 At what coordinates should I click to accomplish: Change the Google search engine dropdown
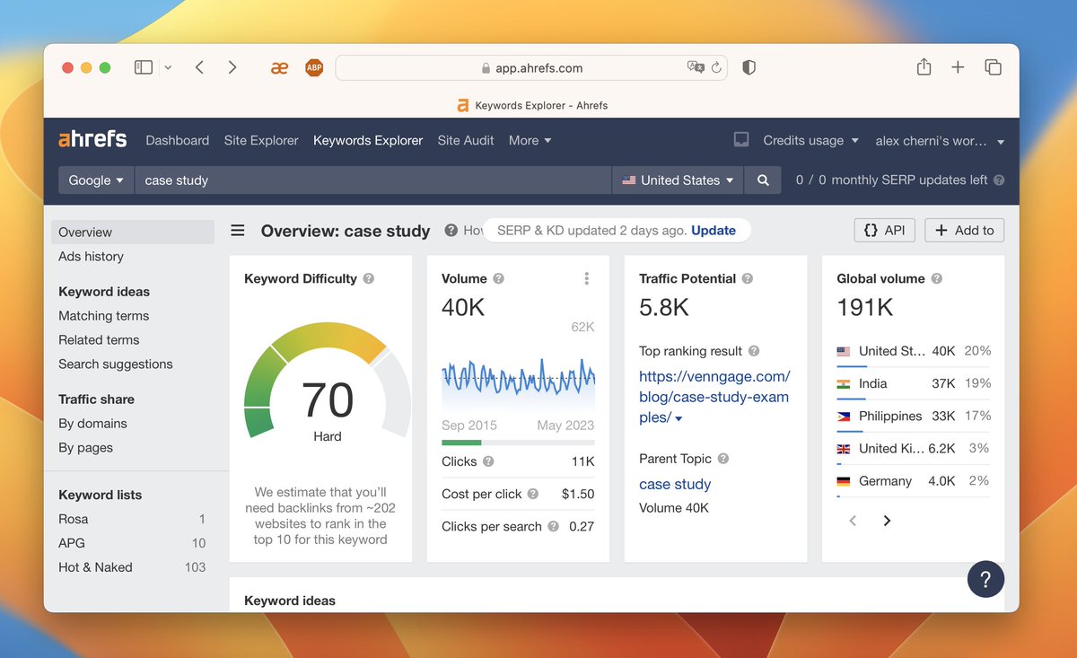(x=96, y=180)
